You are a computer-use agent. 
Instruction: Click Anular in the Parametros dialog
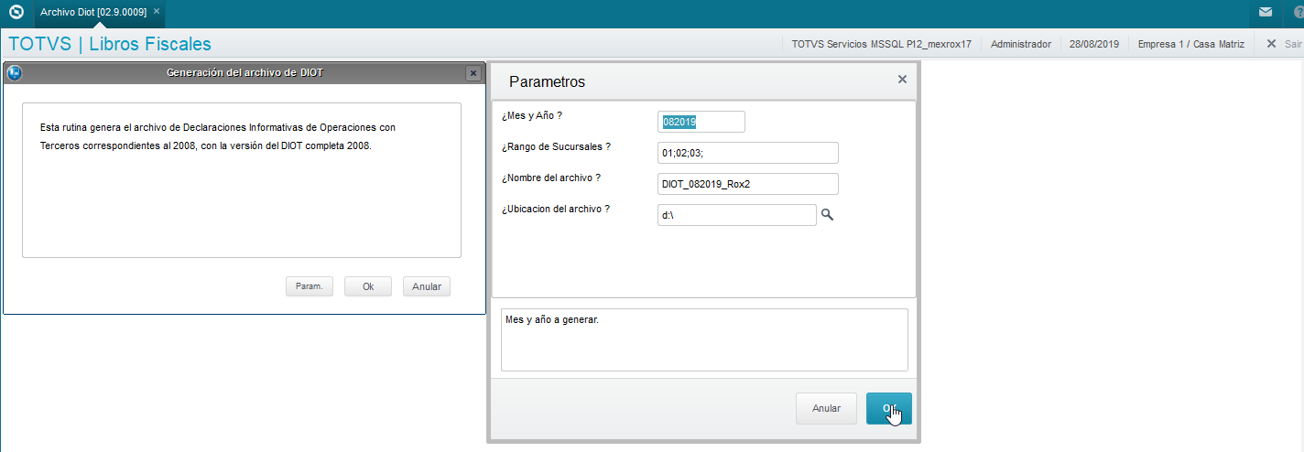826,408
